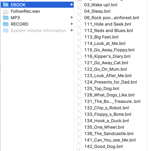Select file name 112_Reds and Blues.bnl

click(x=109, y=31)
